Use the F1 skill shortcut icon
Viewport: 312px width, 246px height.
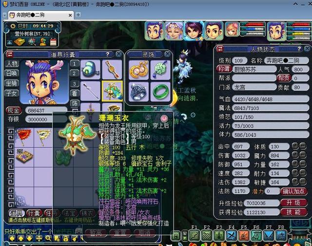194,236
